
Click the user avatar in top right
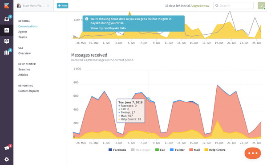tap(261, 6)
